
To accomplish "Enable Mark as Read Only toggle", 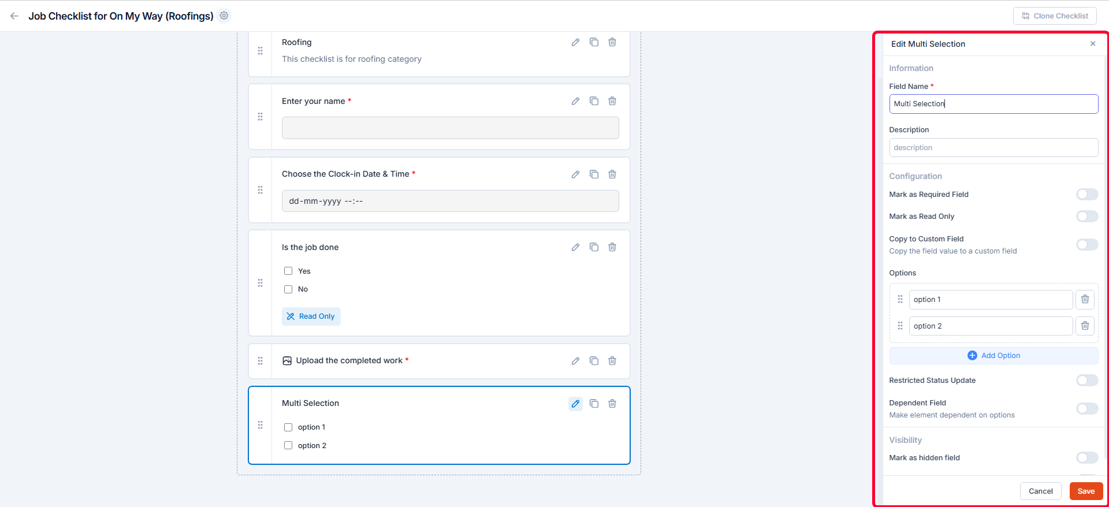I will (x=1087, y=217).
